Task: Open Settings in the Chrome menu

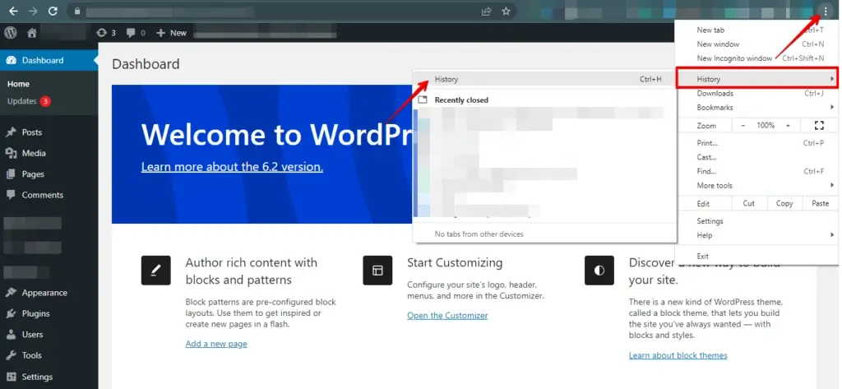Action: click(756, 221)
